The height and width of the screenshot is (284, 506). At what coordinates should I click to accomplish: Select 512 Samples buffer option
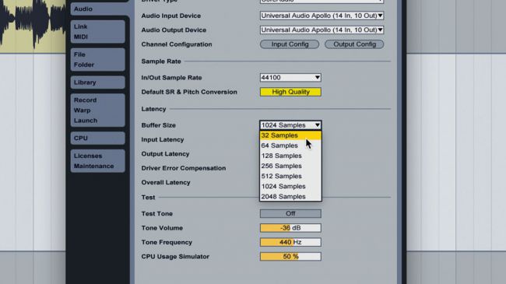290,176
